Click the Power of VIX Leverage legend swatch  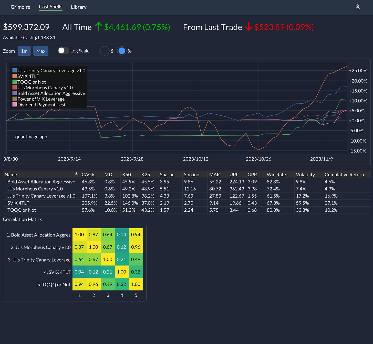15,99
